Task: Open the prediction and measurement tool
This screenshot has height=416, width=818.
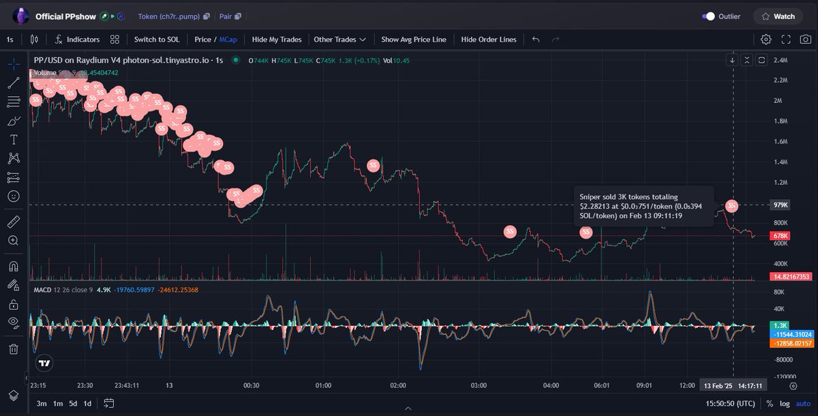Action: click(14, 177)
